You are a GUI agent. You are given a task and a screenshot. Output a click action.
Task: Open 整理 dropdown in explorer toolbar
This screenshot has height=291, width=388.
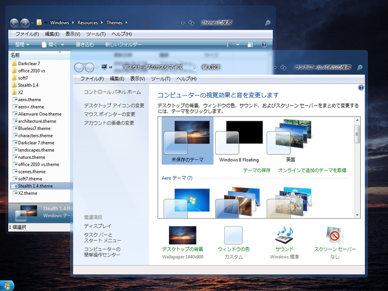click(22, 45)
